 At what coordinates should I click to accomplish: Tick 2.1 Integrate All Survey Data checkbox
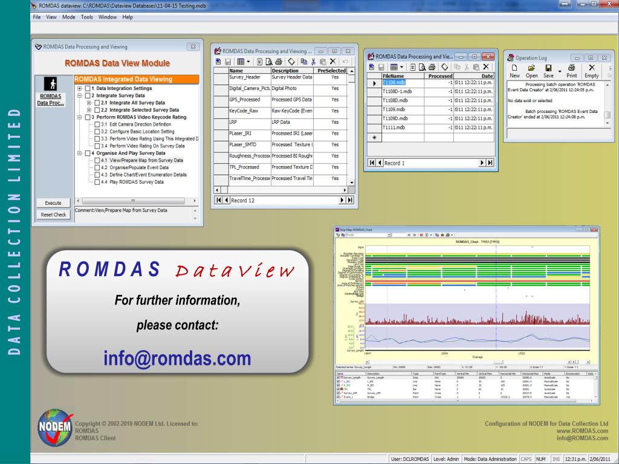coord(97,103)
